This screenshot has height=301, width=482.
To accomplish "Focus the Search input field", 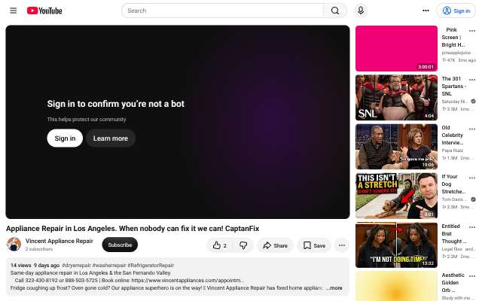I will pos(223,11).
